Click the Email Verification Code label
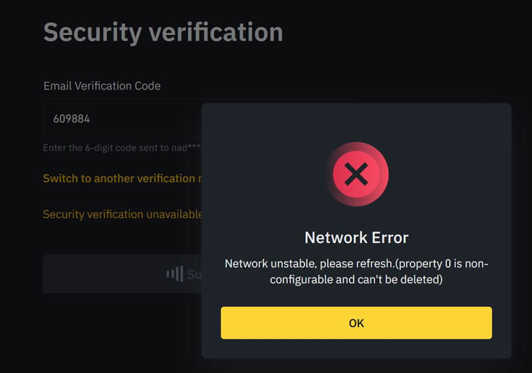 pyautogui.click(x=102, y=86)
